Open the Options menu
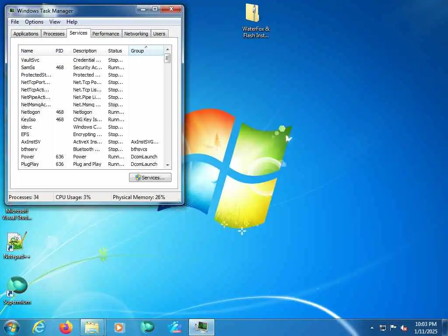 (x=34, y=22)
